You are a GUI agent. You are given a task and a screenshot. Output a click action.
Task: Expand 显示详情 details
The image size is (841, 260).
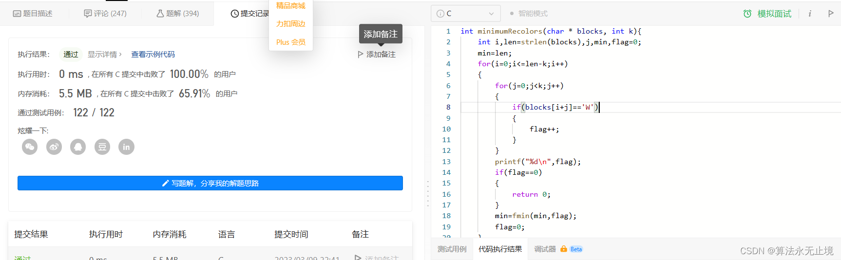tap(105, 55)
